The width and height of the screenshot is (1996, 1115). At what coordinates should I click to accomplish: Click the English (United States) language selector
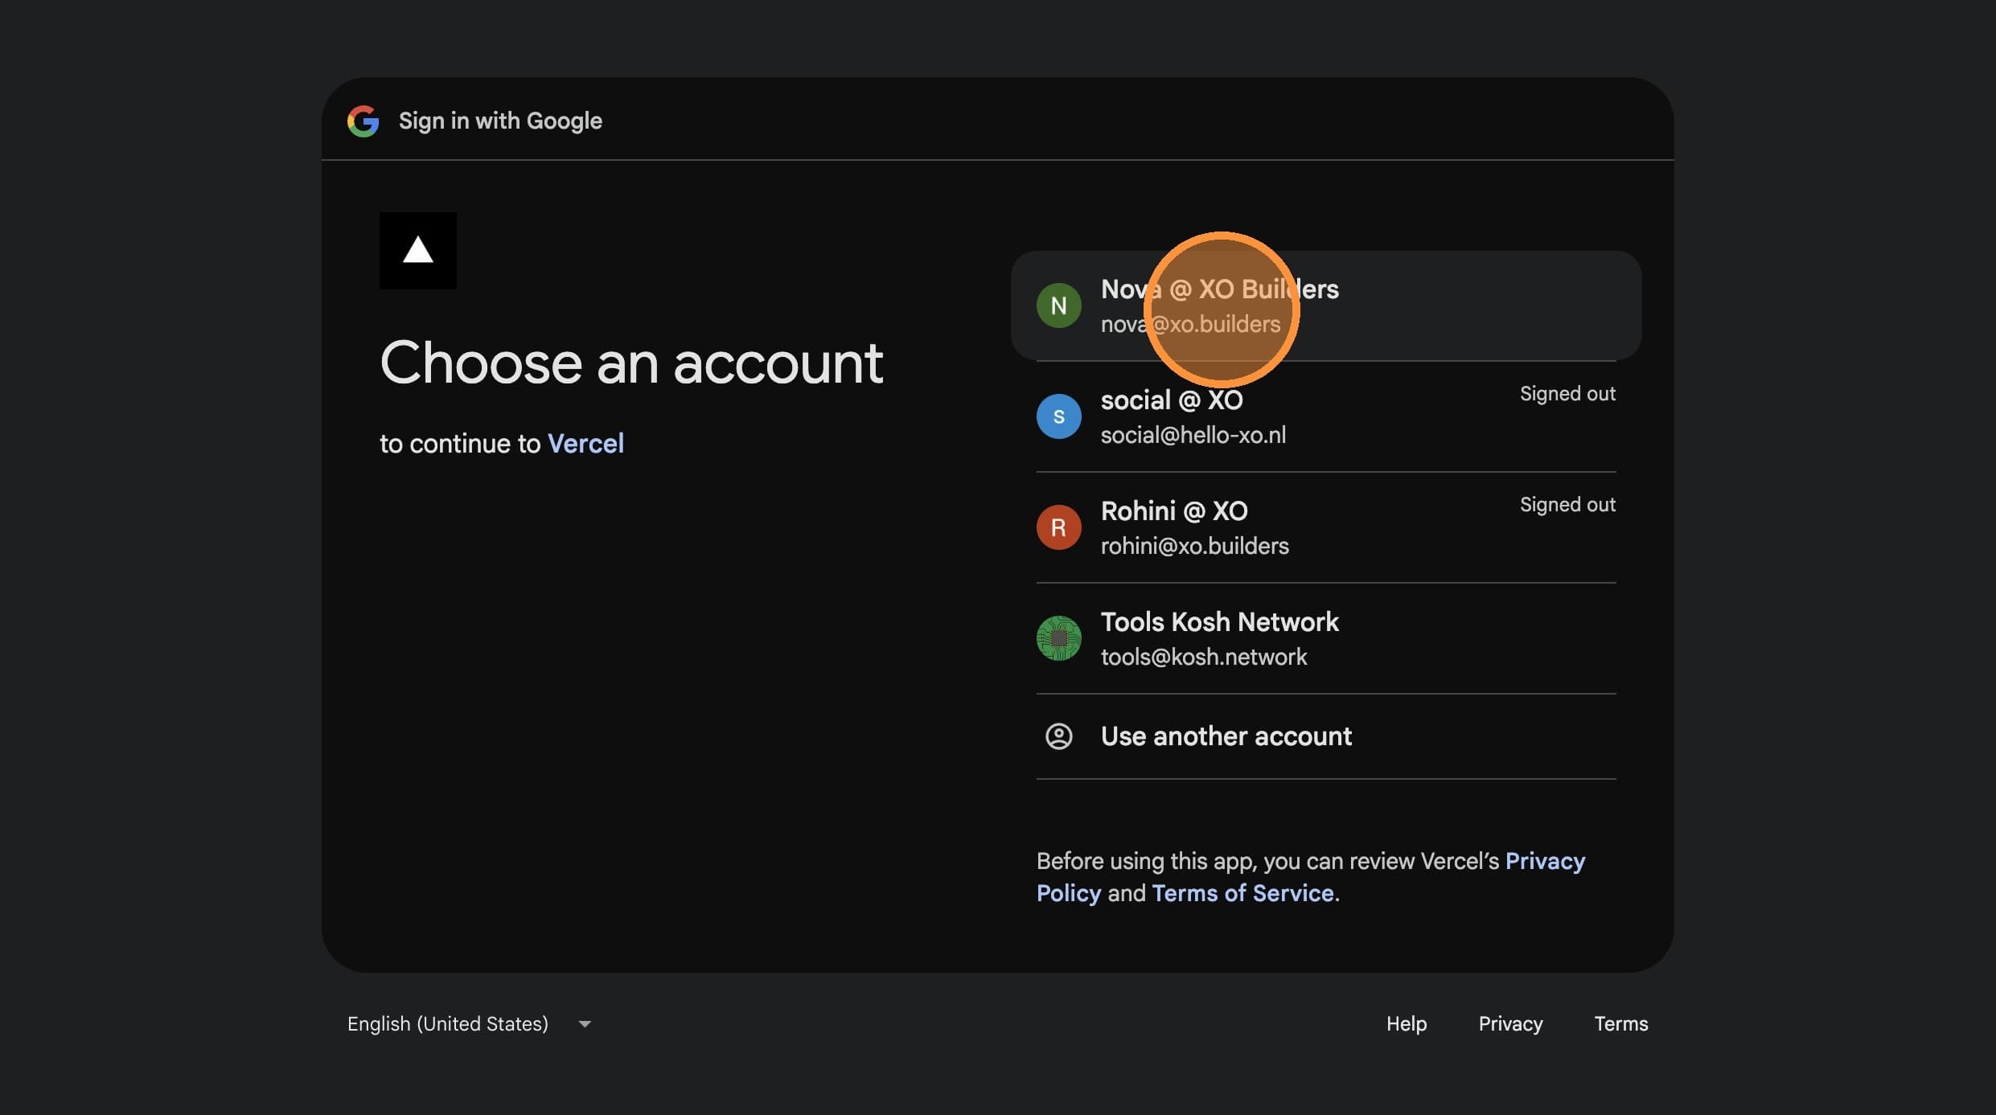click(x=470, y=1024)
